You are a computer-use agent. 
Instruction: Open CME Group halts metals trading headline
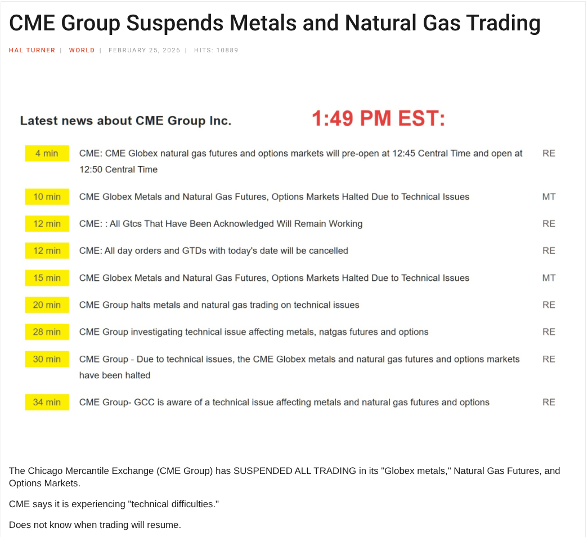[219, 305]
